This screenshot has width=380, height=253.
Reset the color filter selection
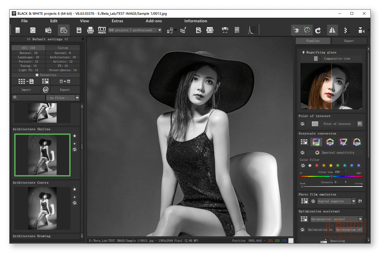(303, 165)
